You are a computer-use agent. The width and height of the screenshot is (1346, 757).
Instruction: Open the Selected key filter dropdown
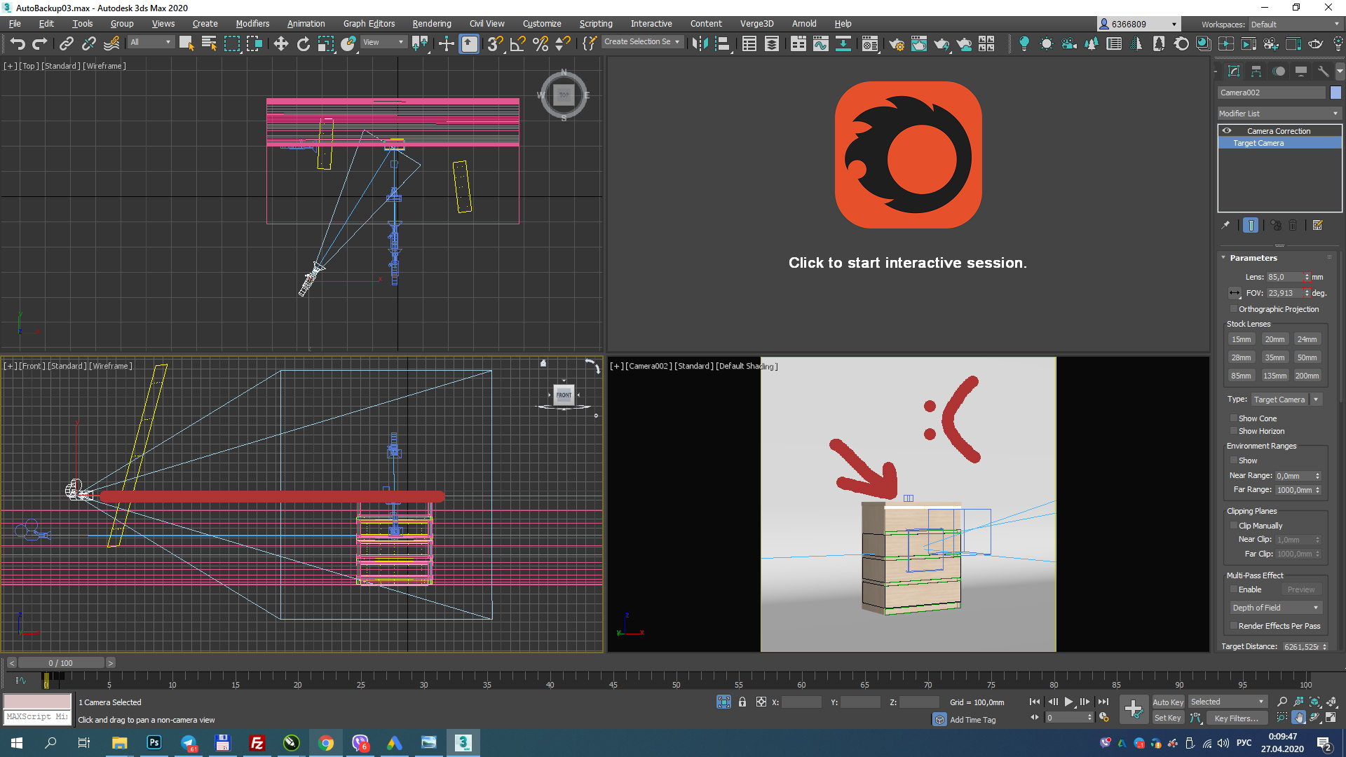[1228, 702]
